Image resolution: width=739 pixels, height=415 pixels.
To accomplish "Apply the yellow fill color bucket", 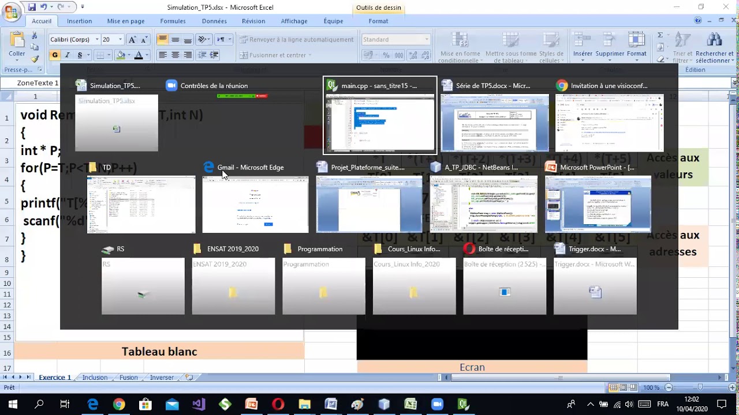I will tap(120, 55).
